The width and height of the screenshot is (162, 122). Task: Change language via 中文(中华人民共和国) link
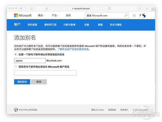tap(28, 110)
